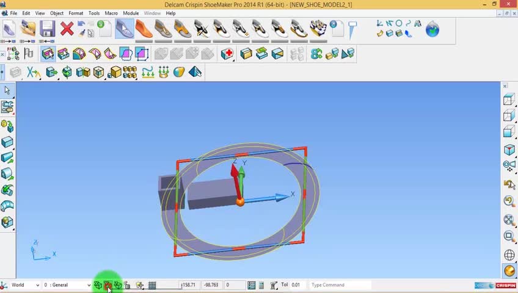Toggle the third green workplane icon in status bar
The height and width of the screenshot is (293, 518).
pyautogui.click(x=118, y=285)
